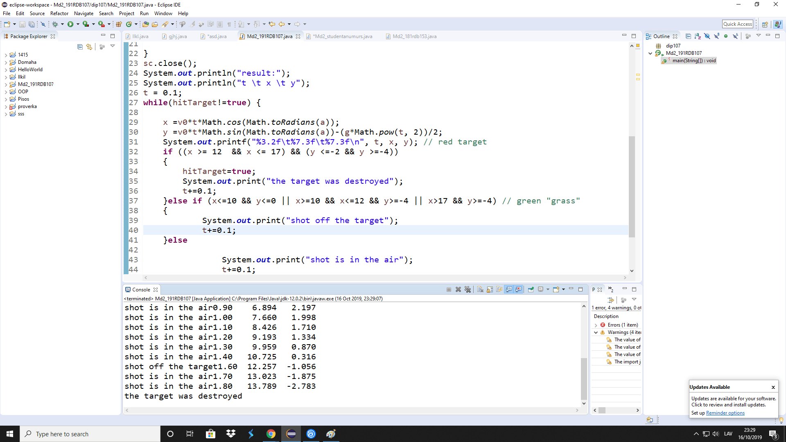Open the Refactor menu
This screenshot has height=442, width=786.
59,14
